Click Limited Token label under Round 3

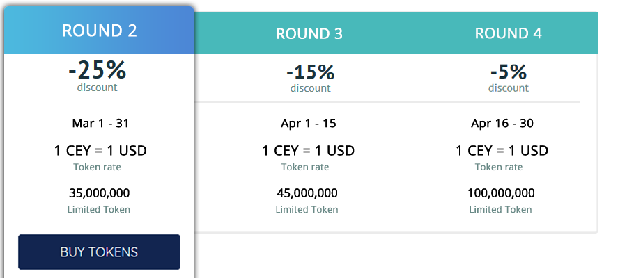click(307, 209)
